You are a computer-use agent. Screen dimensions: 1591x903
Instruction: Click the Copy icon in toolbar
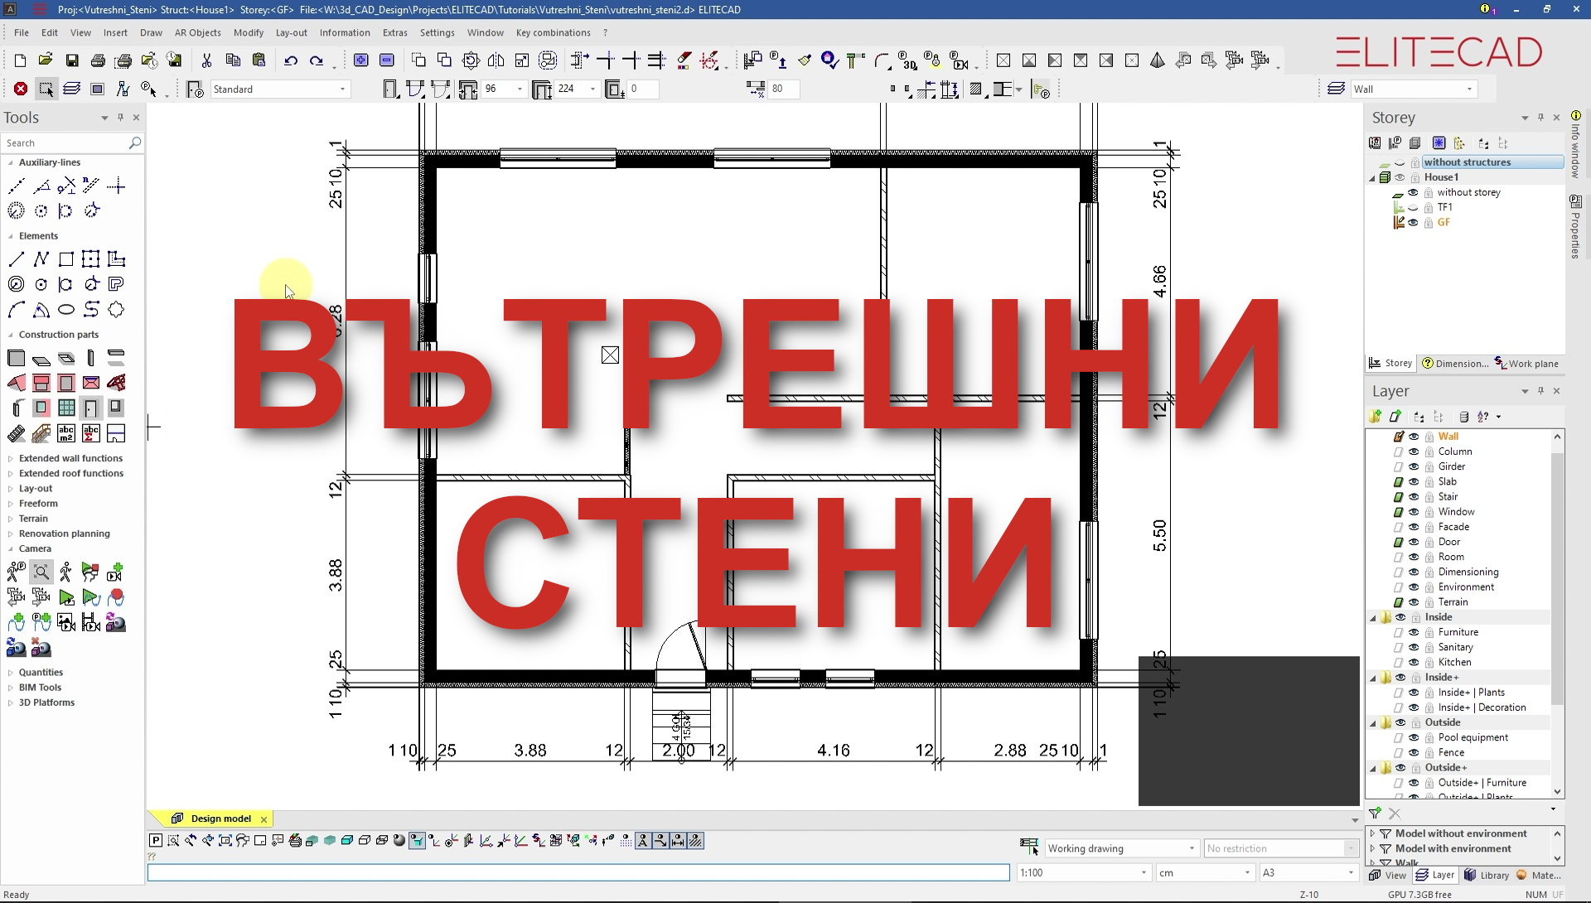[233, 60]
